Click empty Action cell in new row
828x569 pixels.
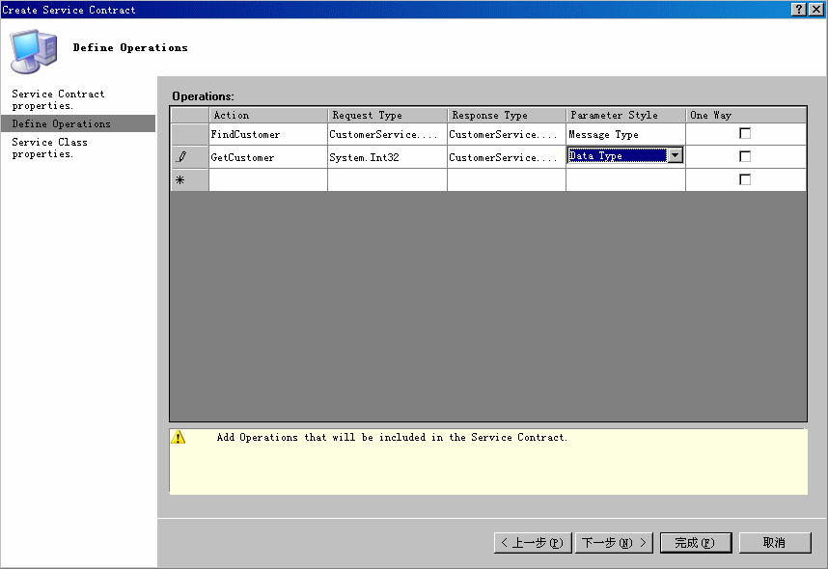tap(267, 179)
